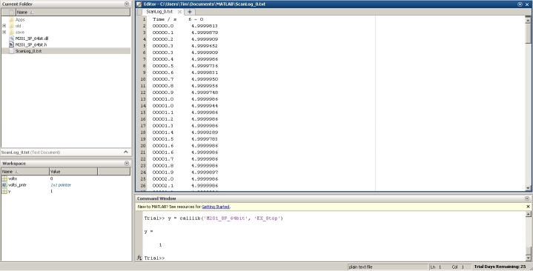Switch to the ScanLog_0.txt tab
Screen dimensions: 533x271
click(159, 12)
